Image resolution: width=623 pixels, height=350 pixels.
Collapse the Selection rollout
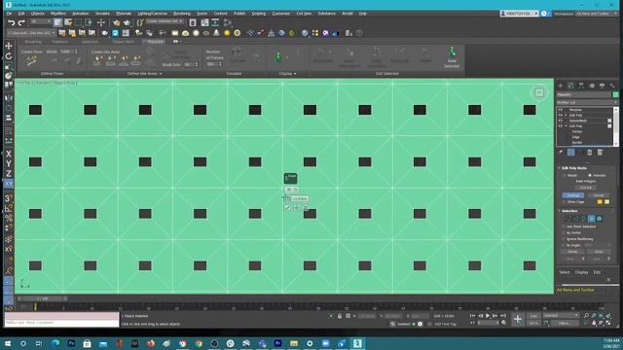(x=560, y=211)
